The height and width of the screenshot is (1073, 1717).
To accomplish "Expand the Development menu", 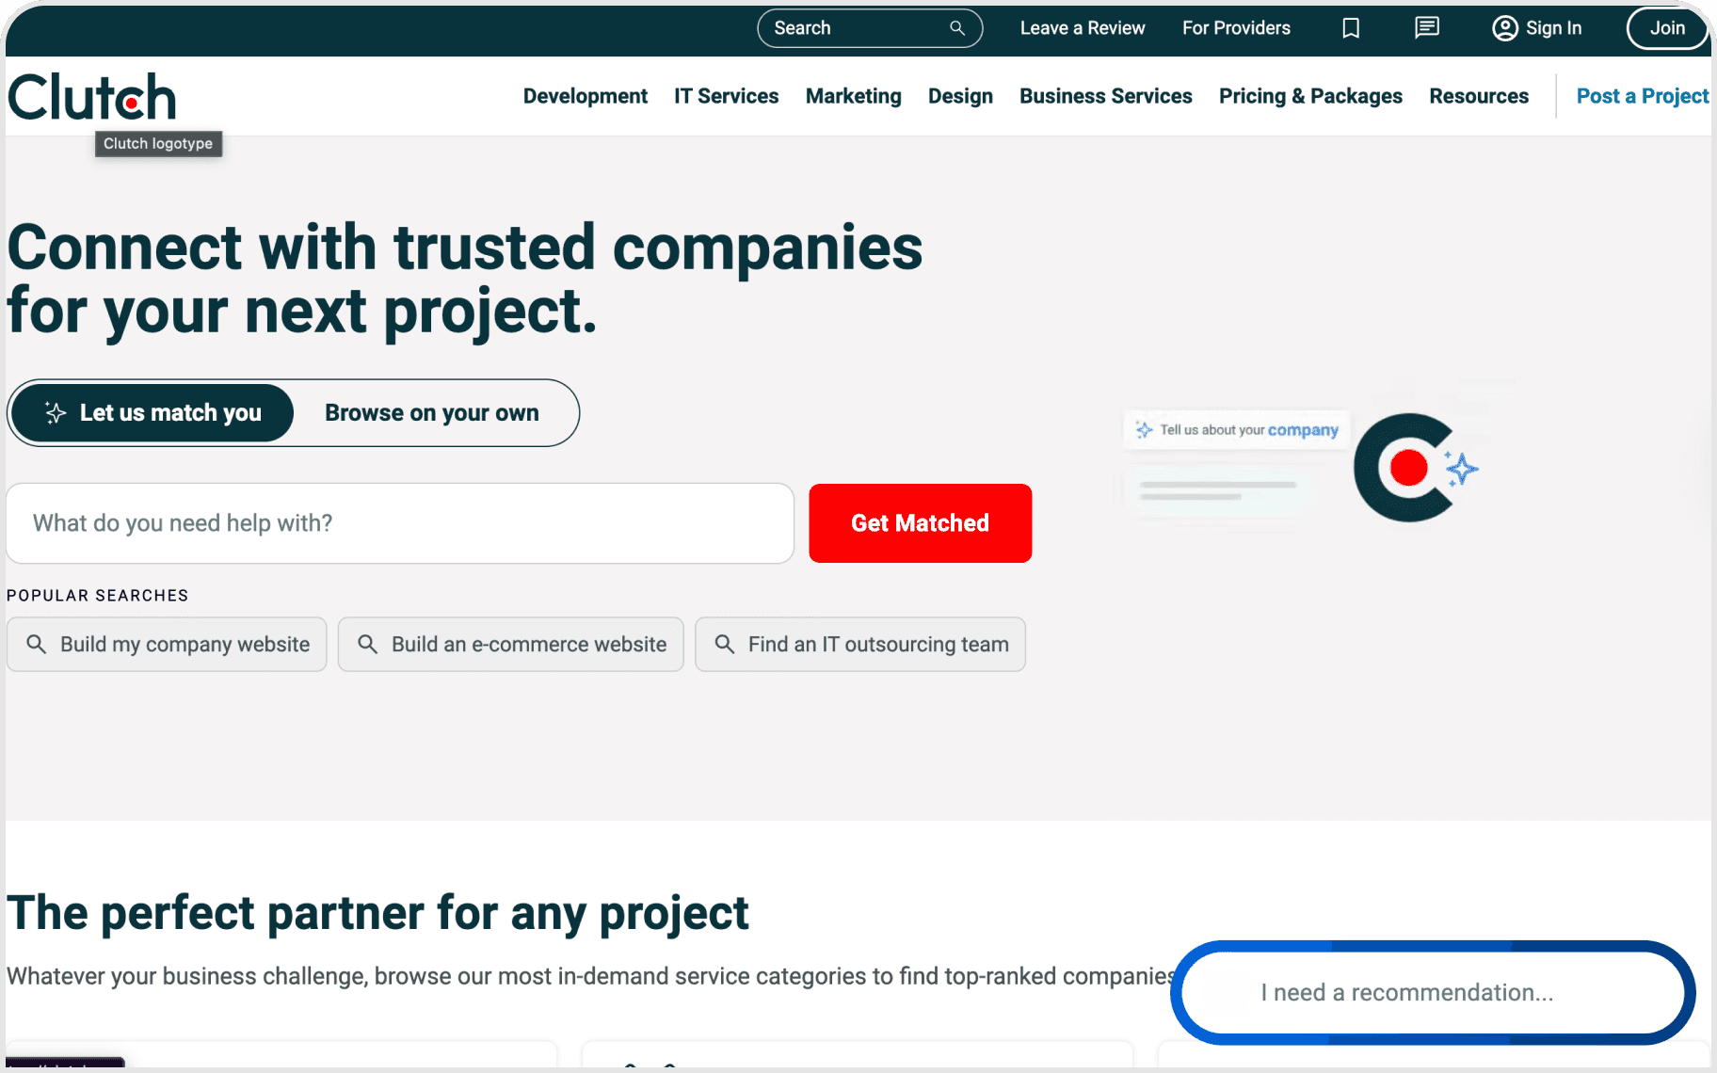I will point(586,96).
